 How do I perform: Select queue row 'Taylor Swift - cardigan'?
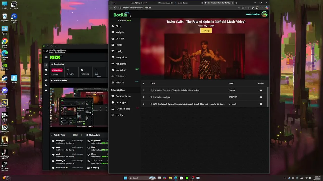pos(204,97)
